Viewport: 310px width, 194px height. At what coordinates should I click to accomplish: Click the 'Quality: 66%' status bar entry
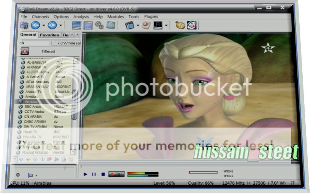click(201, 183)
